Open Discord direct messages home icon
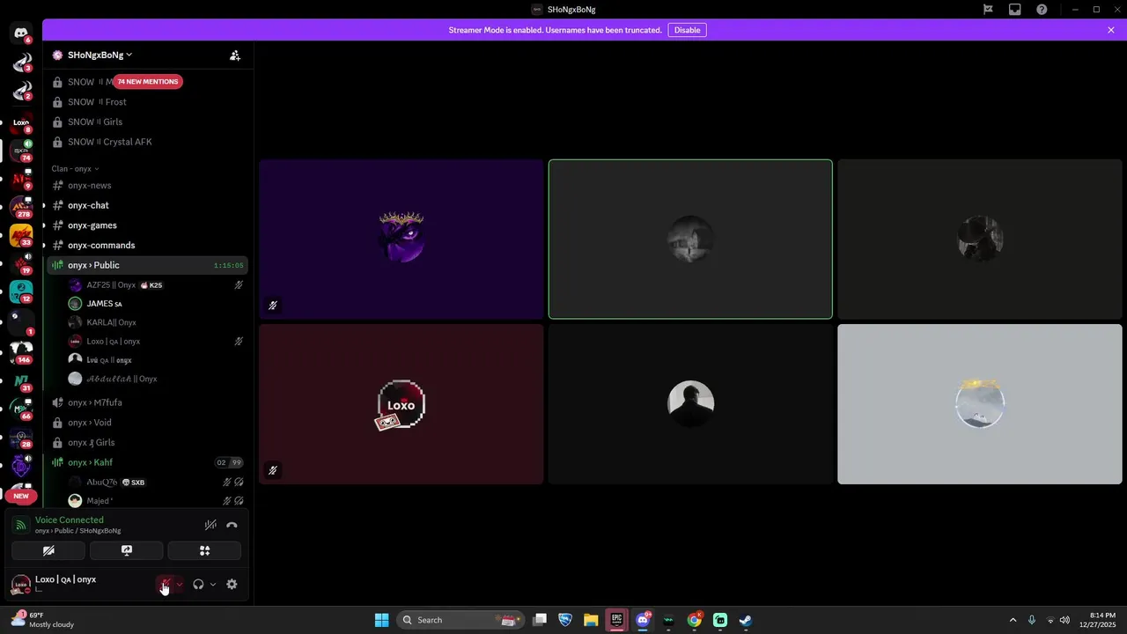Viewport: 1127px width, 634px height. coord(21,33)
